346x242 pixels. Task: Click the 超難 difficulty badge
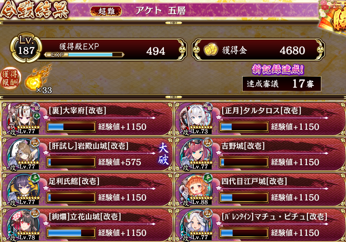pos(106,11)
